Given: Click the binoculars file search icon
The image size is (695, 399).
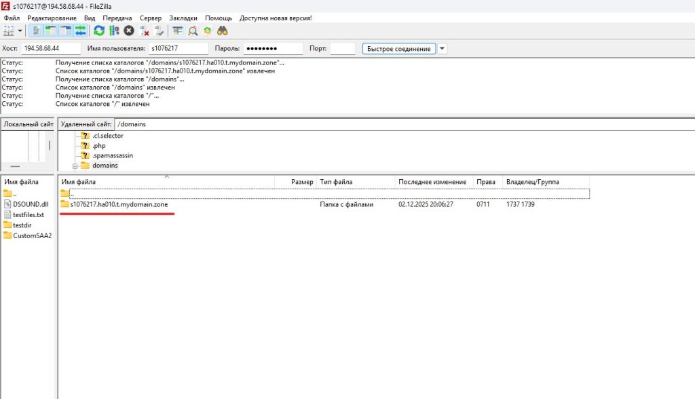Looking at the screenshot, I should [x=222, y=31].
